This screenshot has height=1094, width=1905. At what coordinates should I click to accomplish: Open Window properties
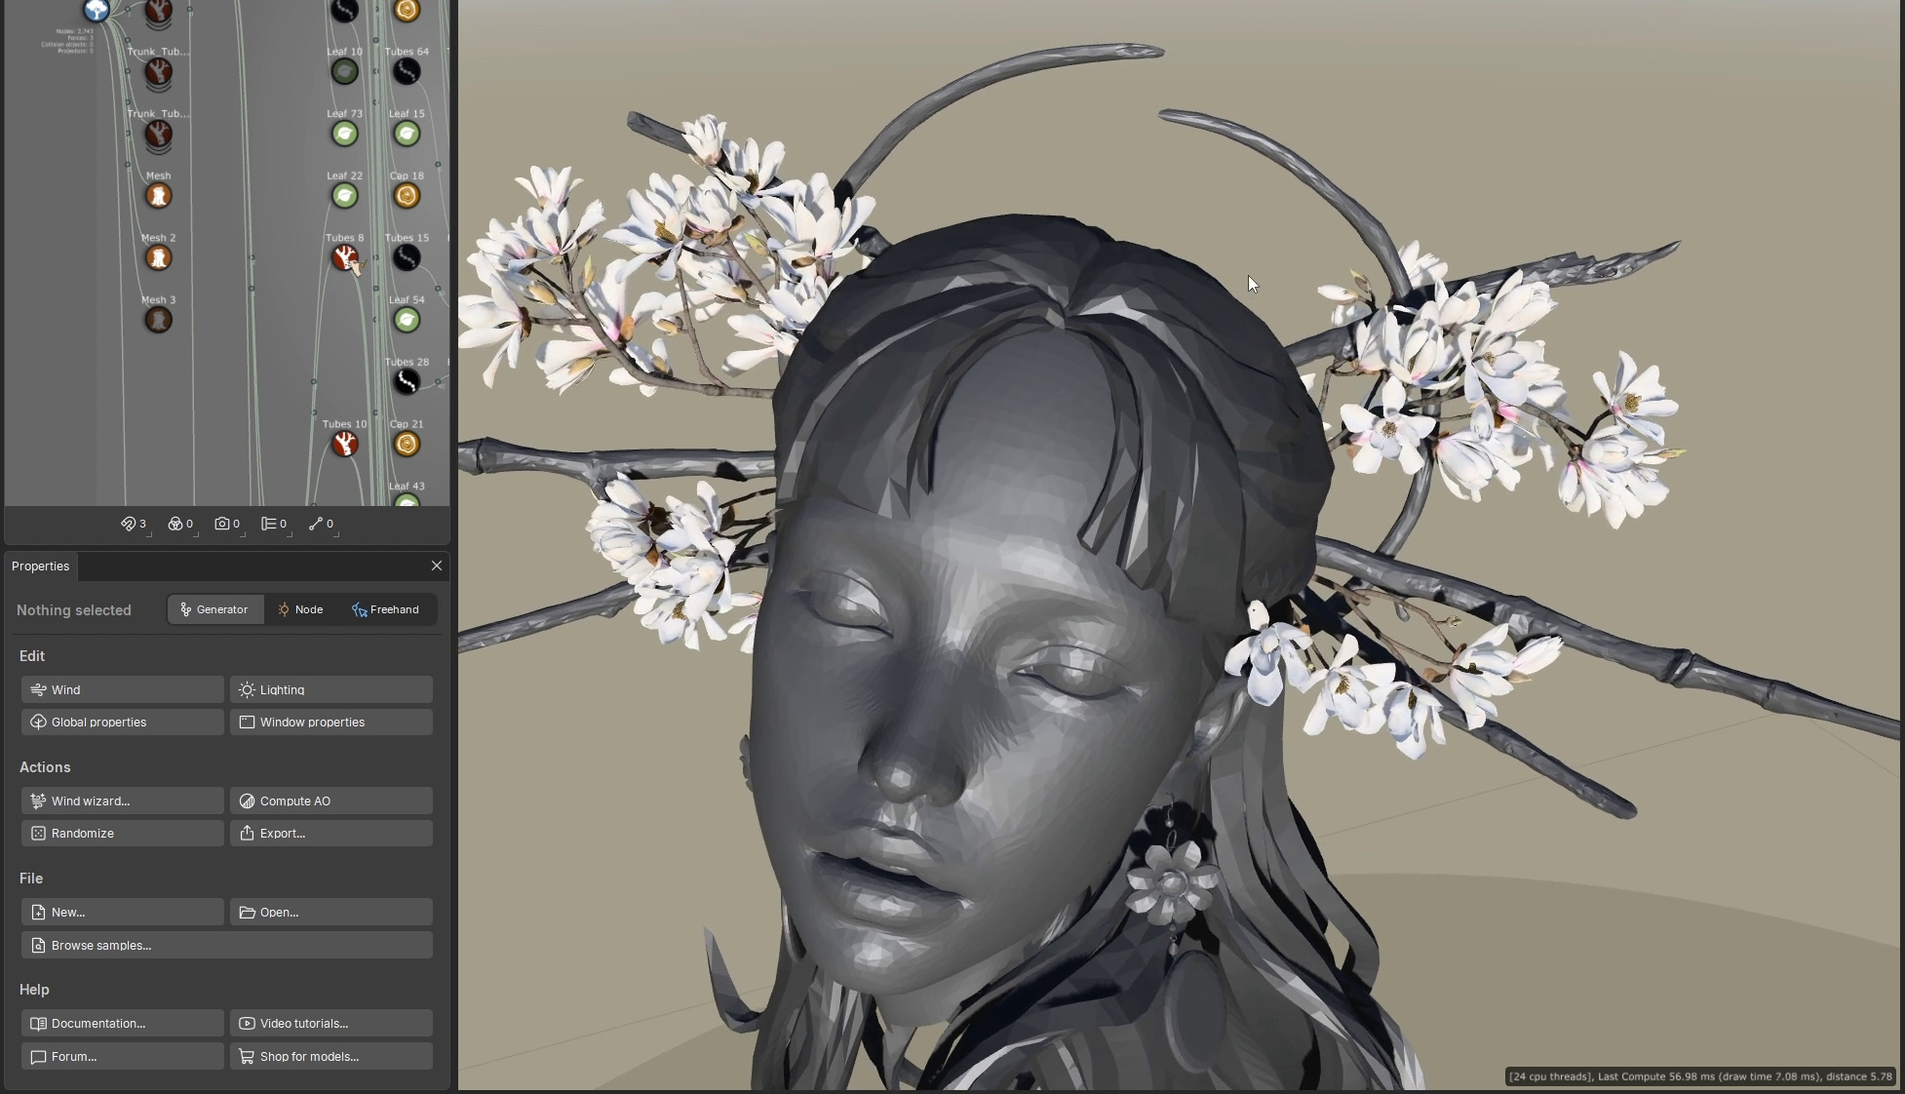[x=331, y=723]
